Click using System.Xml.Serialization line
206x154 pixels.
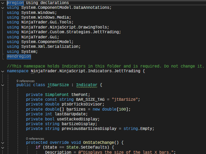click(44, 46)
